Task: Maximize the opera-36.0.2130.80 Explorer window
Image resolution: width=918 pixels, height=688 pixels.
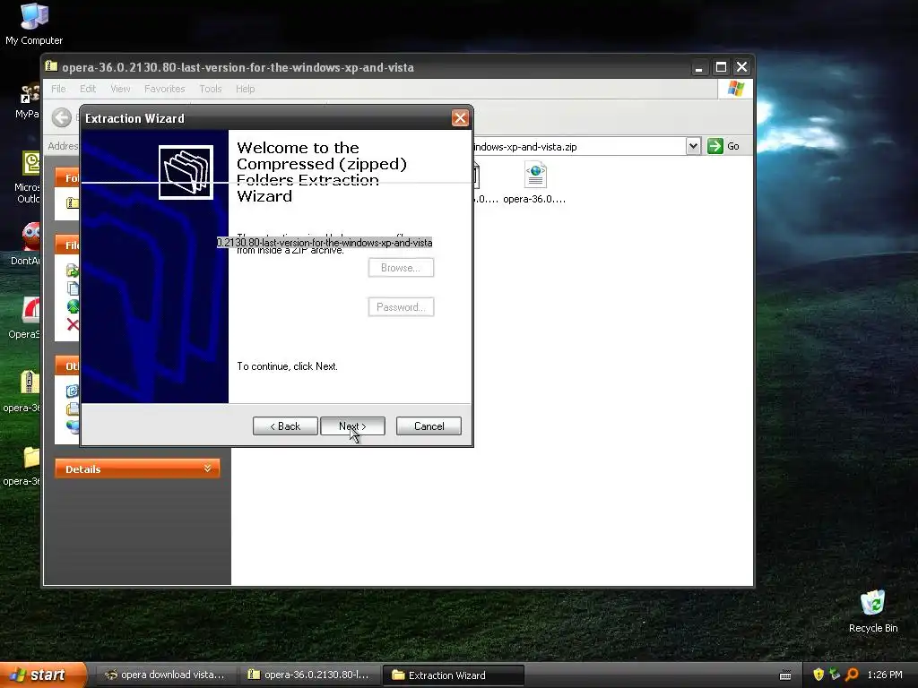Action: 721,67
